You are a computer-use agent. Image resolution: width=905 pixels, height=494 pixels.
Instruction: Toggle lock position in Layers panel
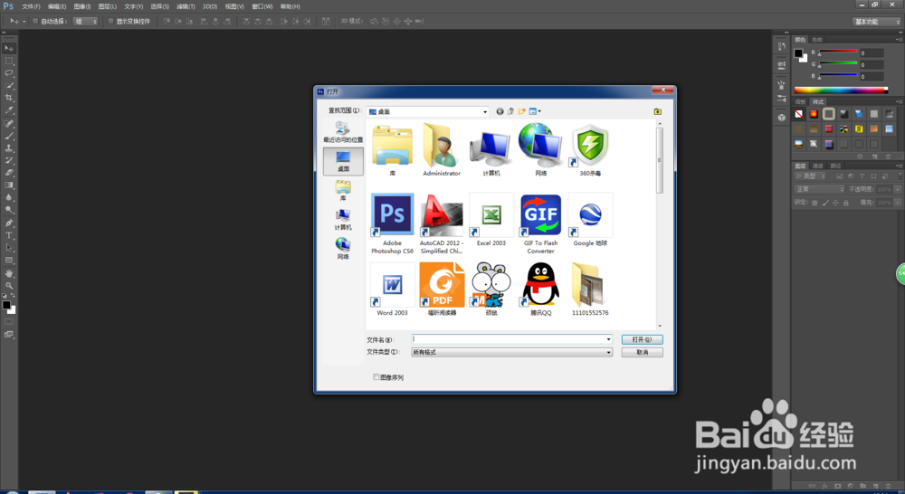[x=835, y=203]
